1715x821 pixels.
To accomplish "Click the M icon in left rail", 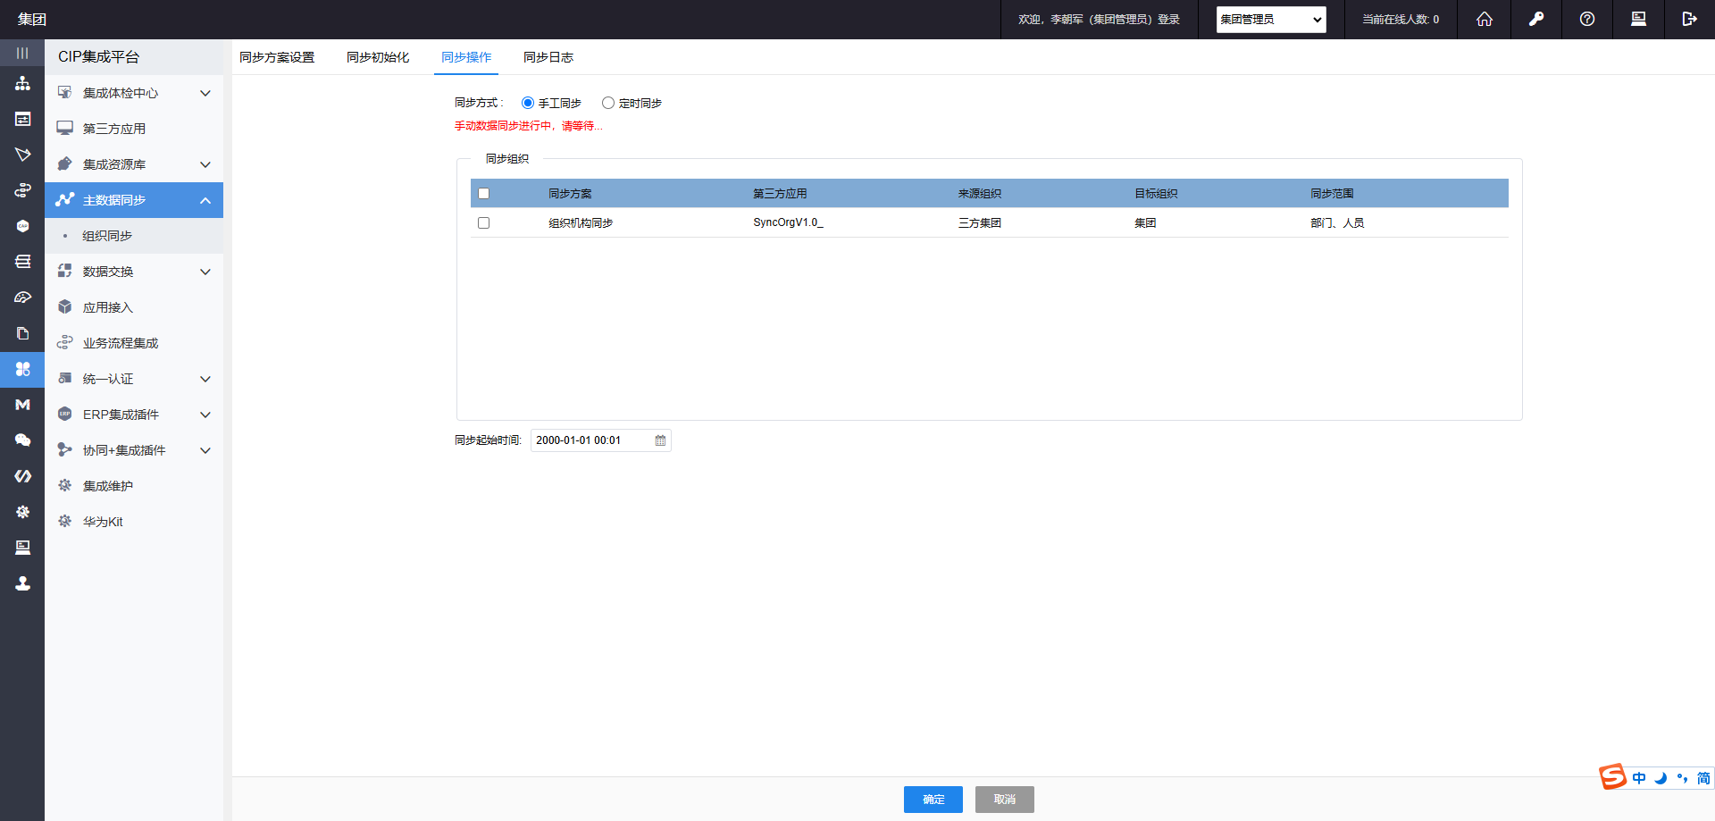I will click(x=22, y=405).
